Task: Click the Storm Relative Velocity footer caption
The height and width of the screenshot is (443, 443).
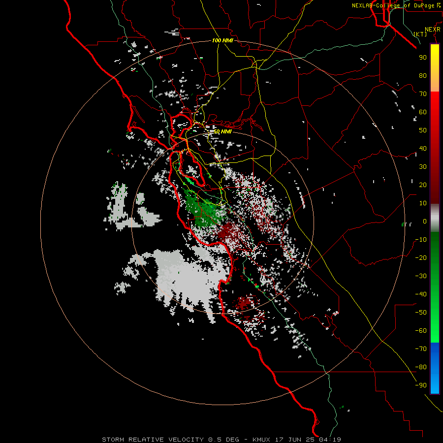Action: (221, 440)
